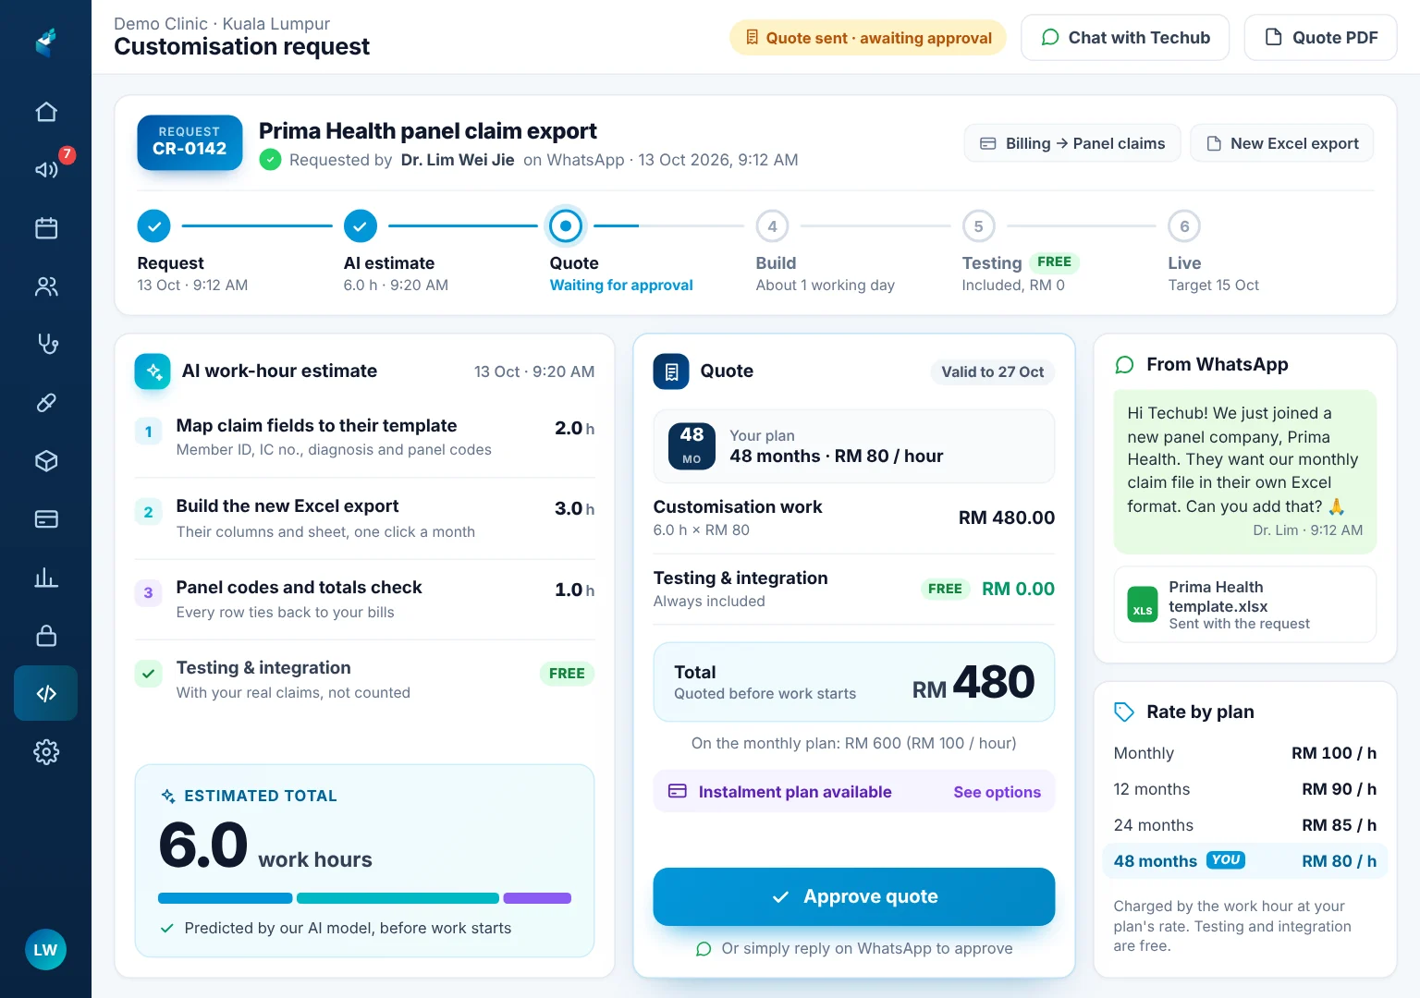
Task: Click the Build the new Excel export row
Action: [x=364, y=518]
